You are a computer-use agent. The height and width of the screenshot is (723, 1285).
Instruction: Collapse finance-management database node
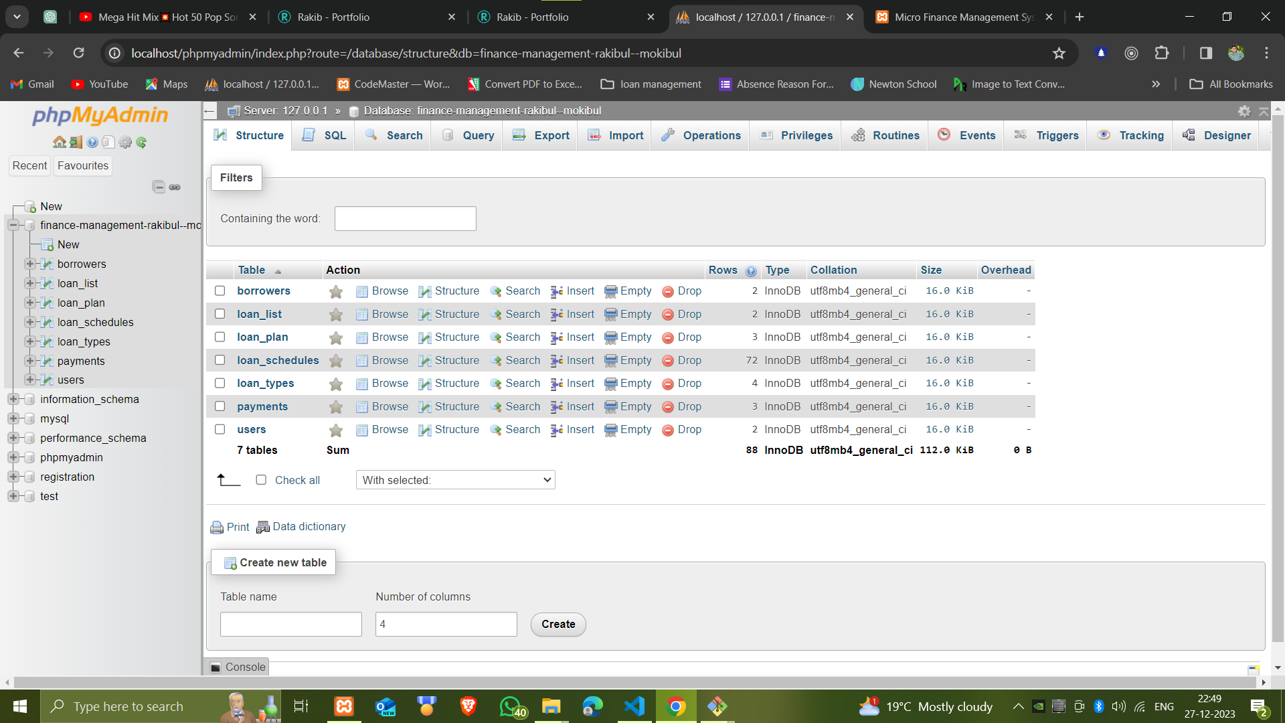point(13,225)
